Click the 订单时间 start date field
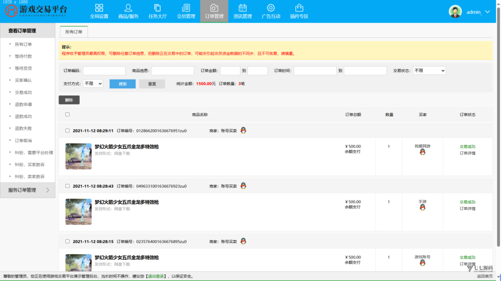 coord(315,71)
